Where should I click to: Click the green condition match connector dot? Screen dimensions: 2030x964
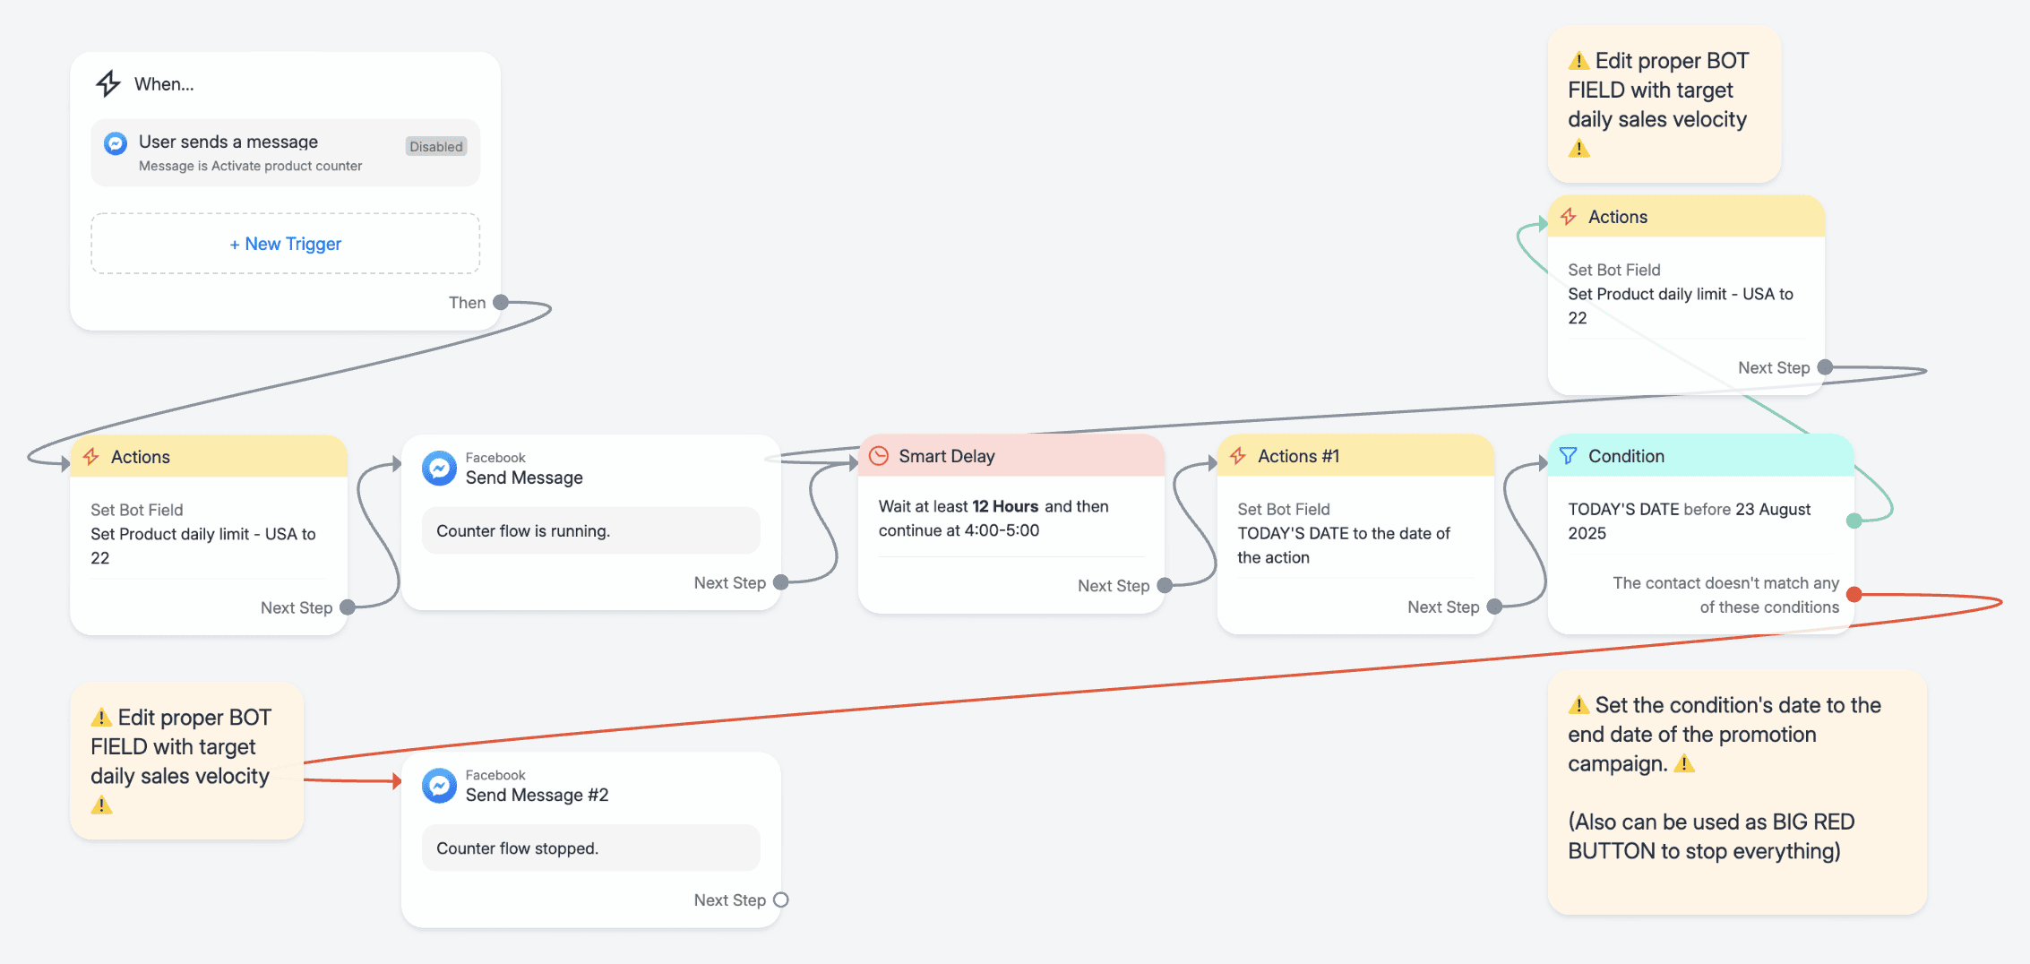coord(1854,521)
